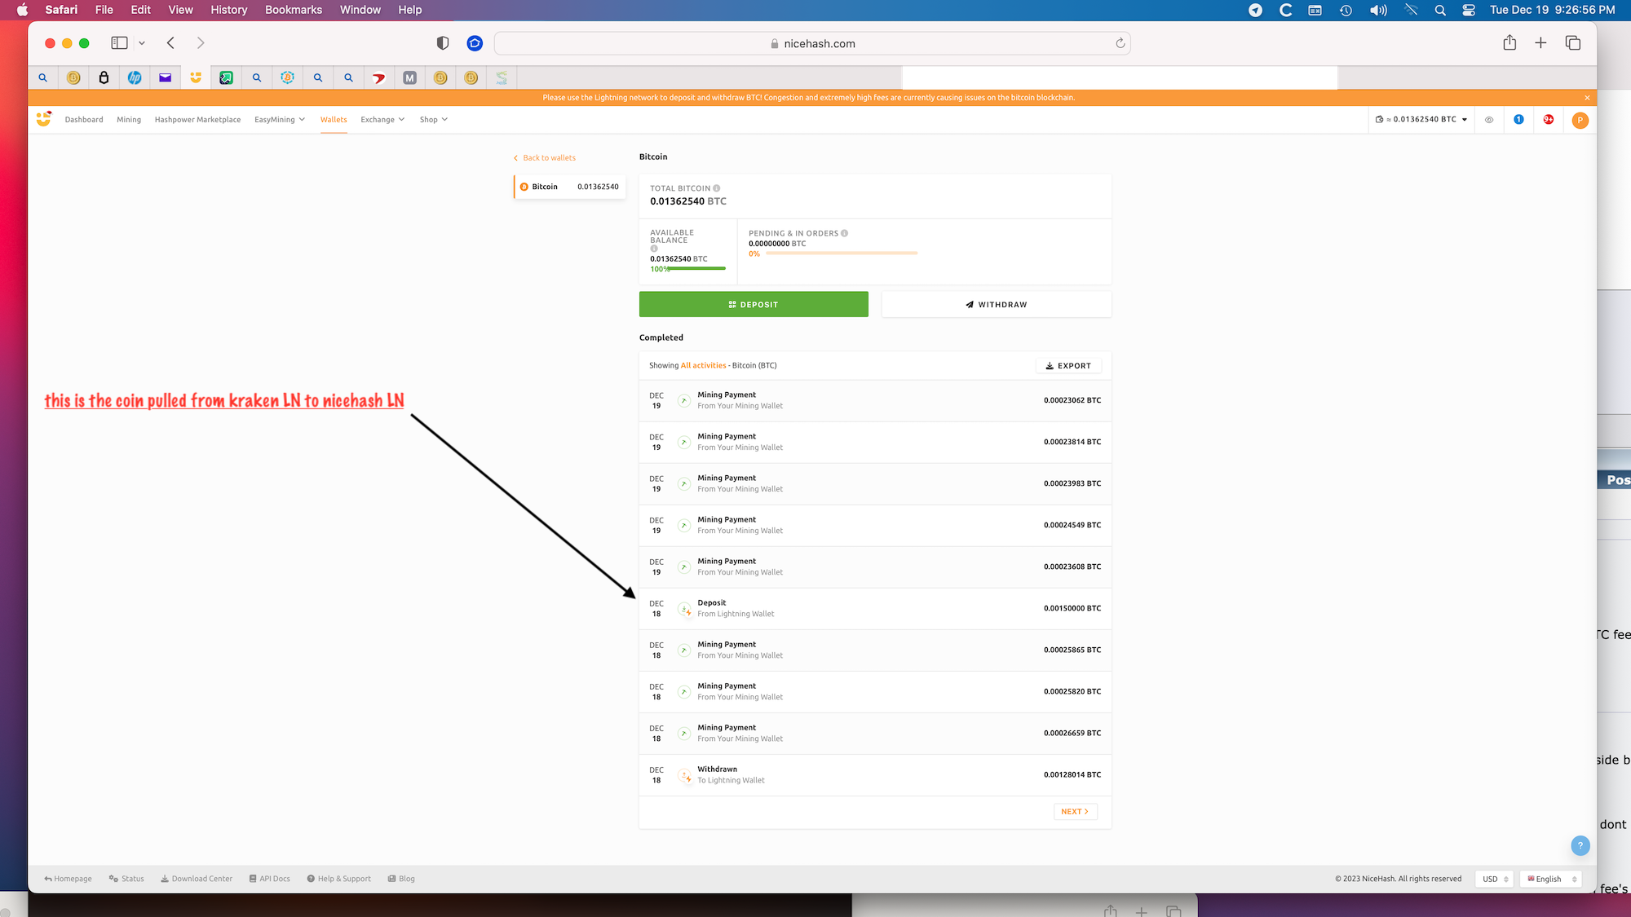Open the Bookmarks menu
1631x917 pixels.
[293, 10]
